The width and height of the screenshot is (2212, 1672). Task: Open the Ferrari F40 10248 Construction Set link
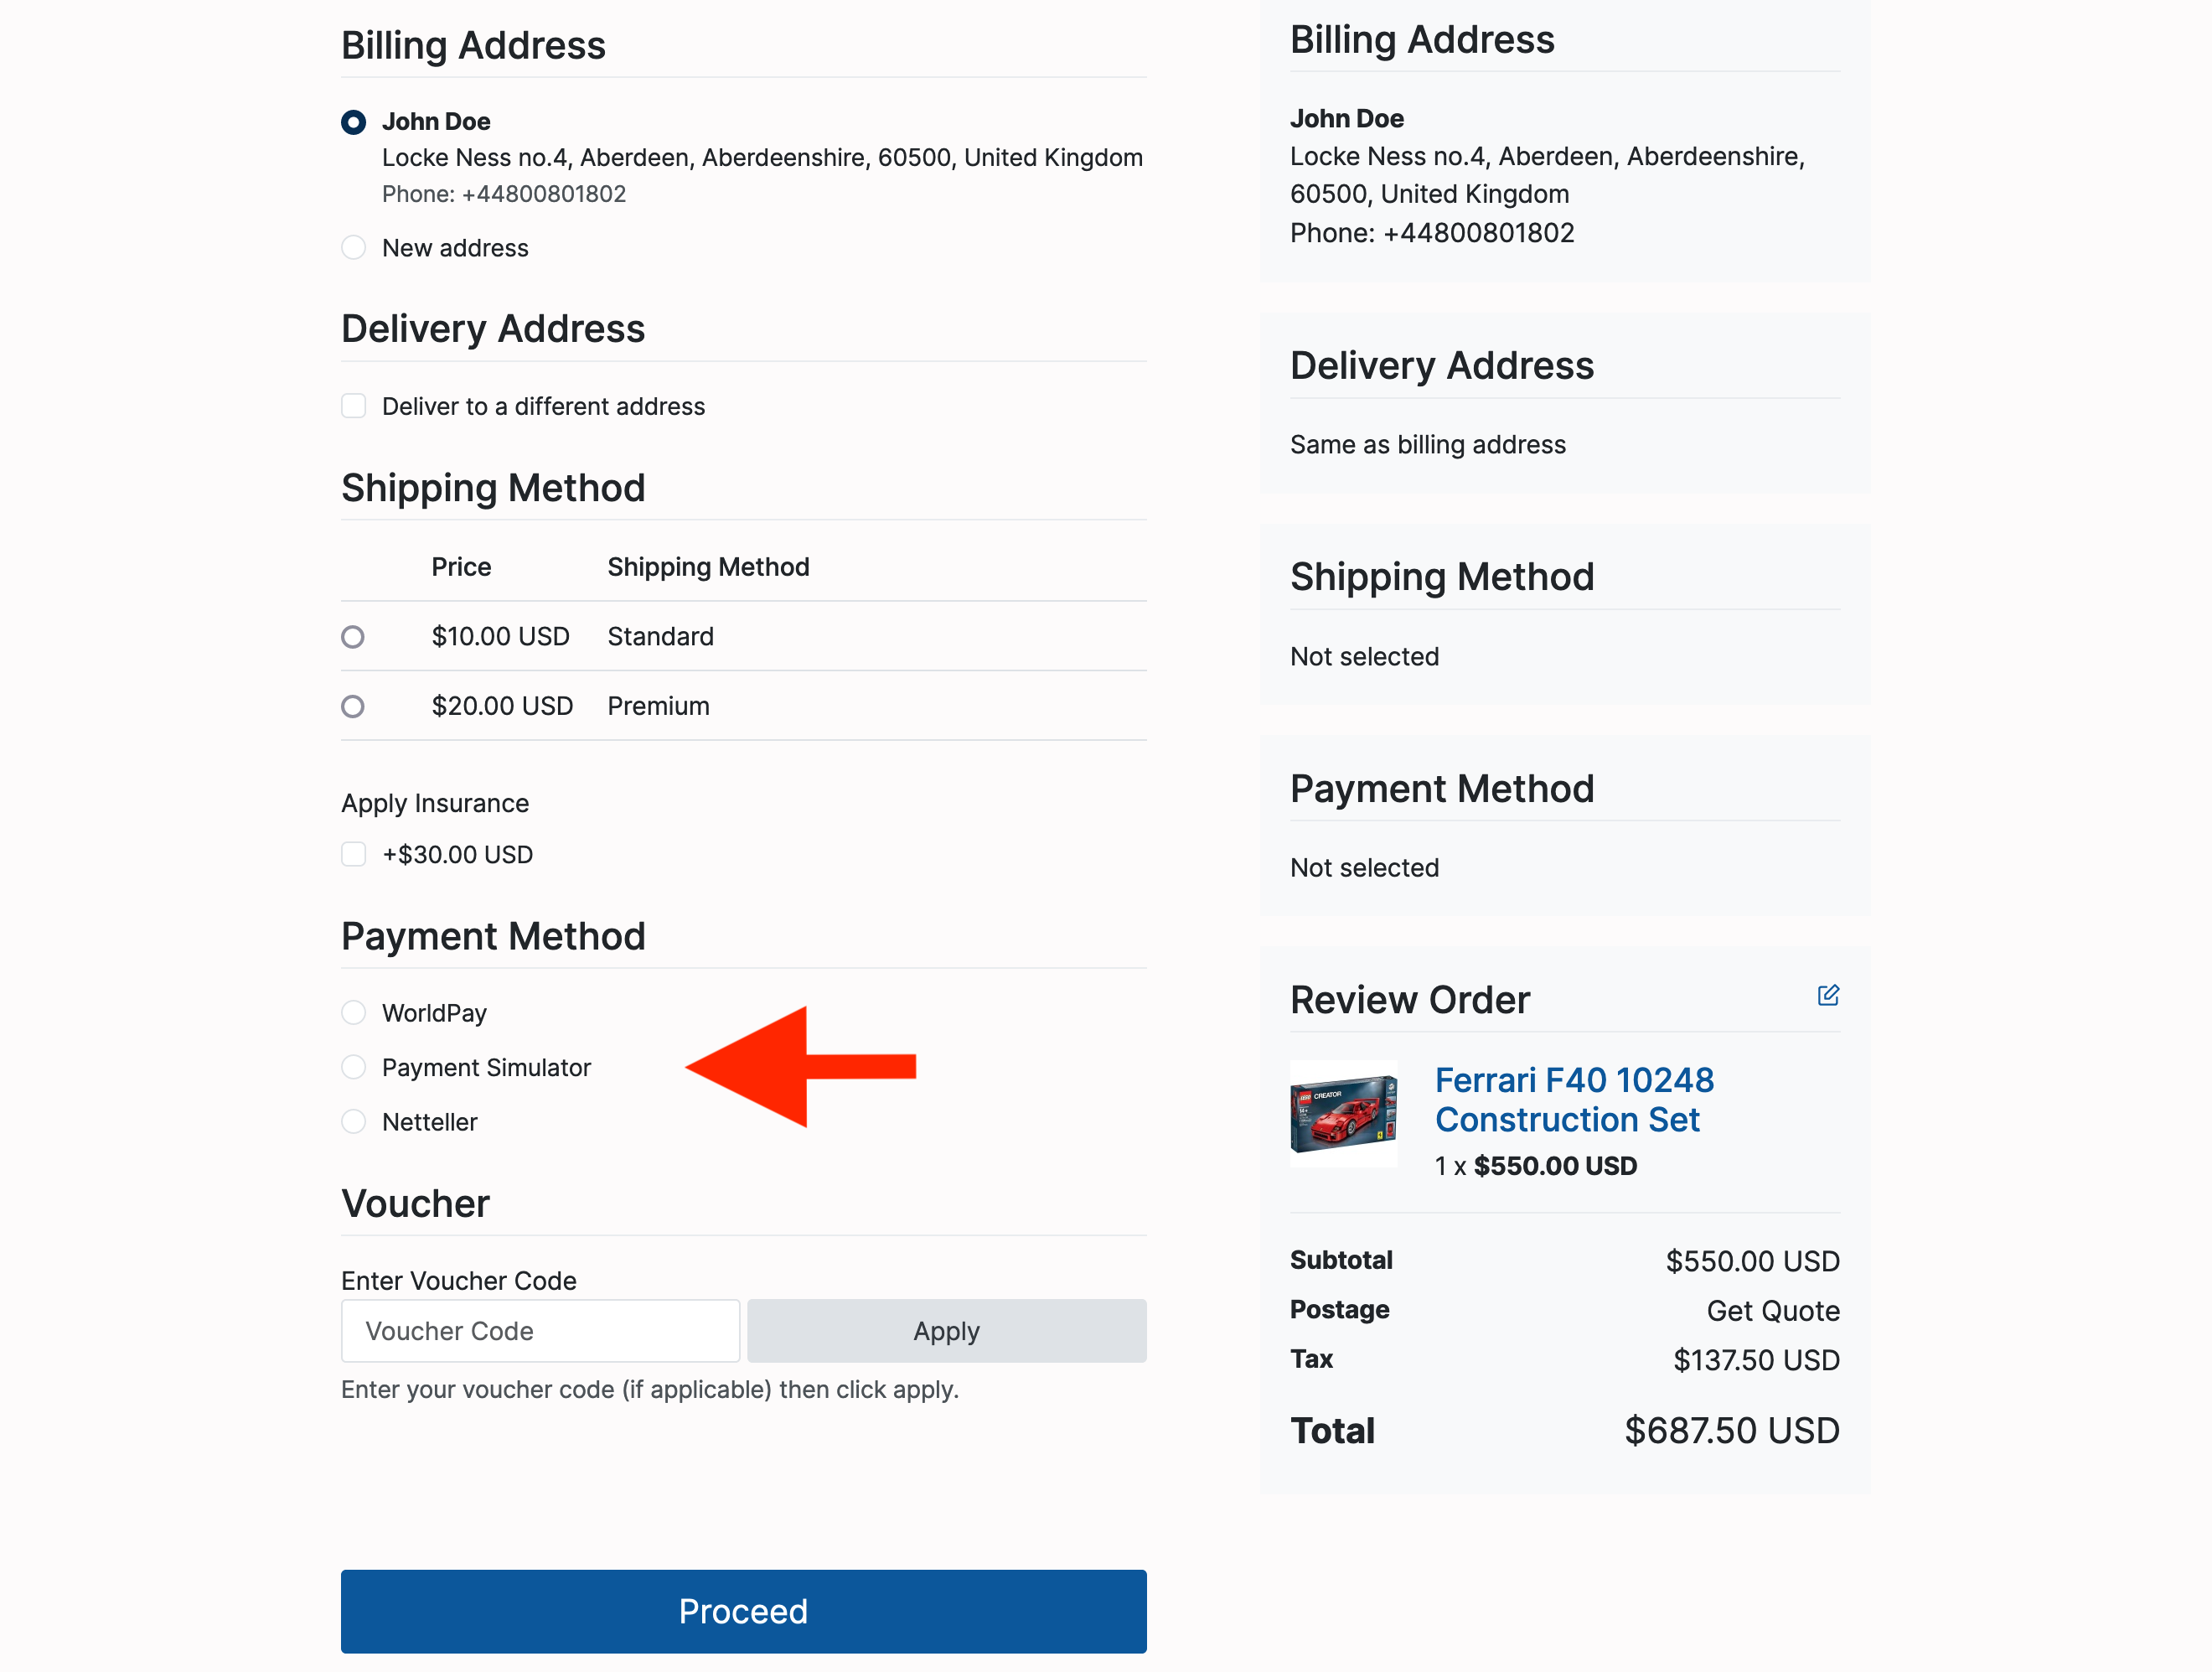click(x=1573, y=1099)
